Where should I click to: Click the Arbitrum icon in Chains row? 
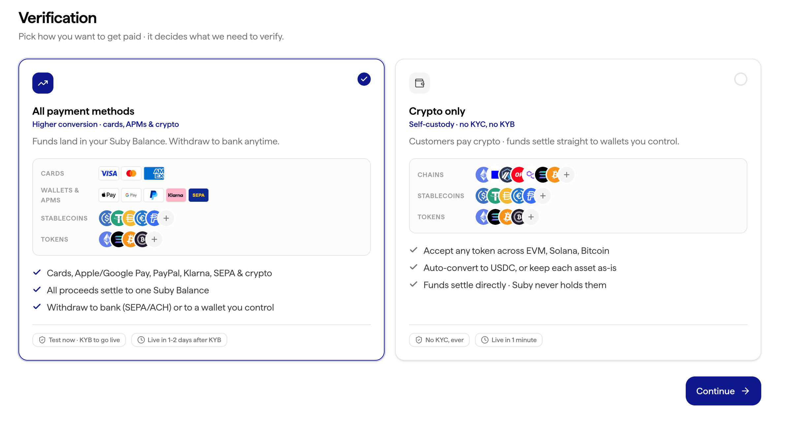coord(507,175)
